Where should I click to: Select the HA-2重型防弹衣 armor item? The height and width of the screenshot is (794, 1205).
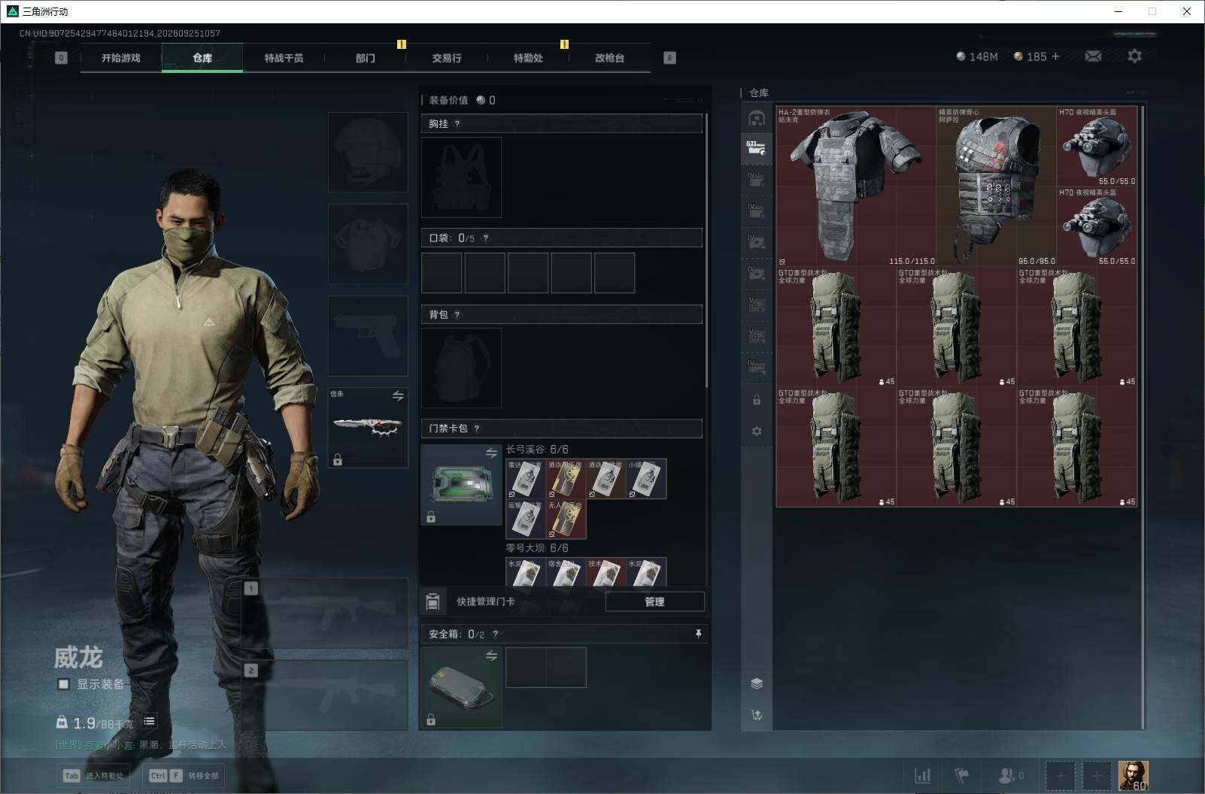pos(856,186)
